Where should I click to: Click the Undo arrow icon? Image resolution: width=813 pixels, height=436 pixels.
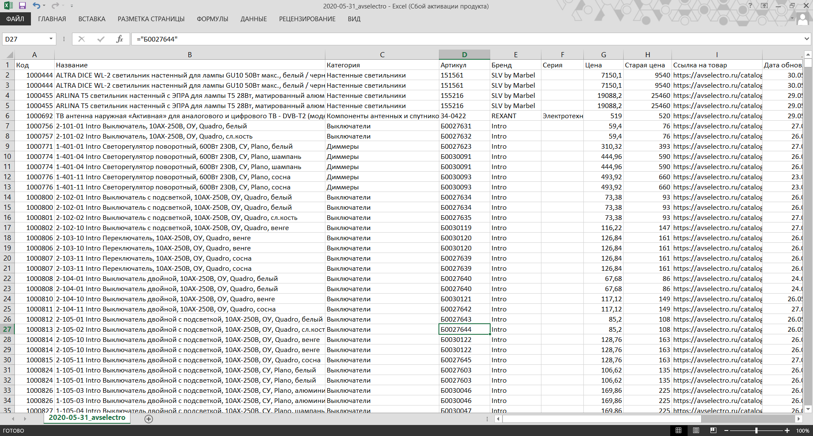coord(36,6)
